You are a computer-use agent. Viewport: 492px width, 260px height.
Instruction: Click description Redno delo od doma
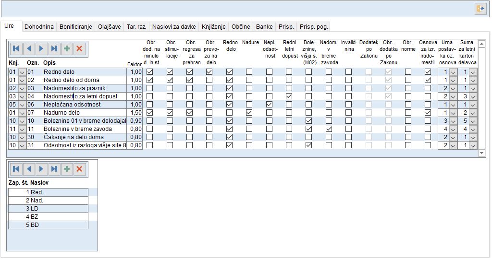click(x=85, y=80)
